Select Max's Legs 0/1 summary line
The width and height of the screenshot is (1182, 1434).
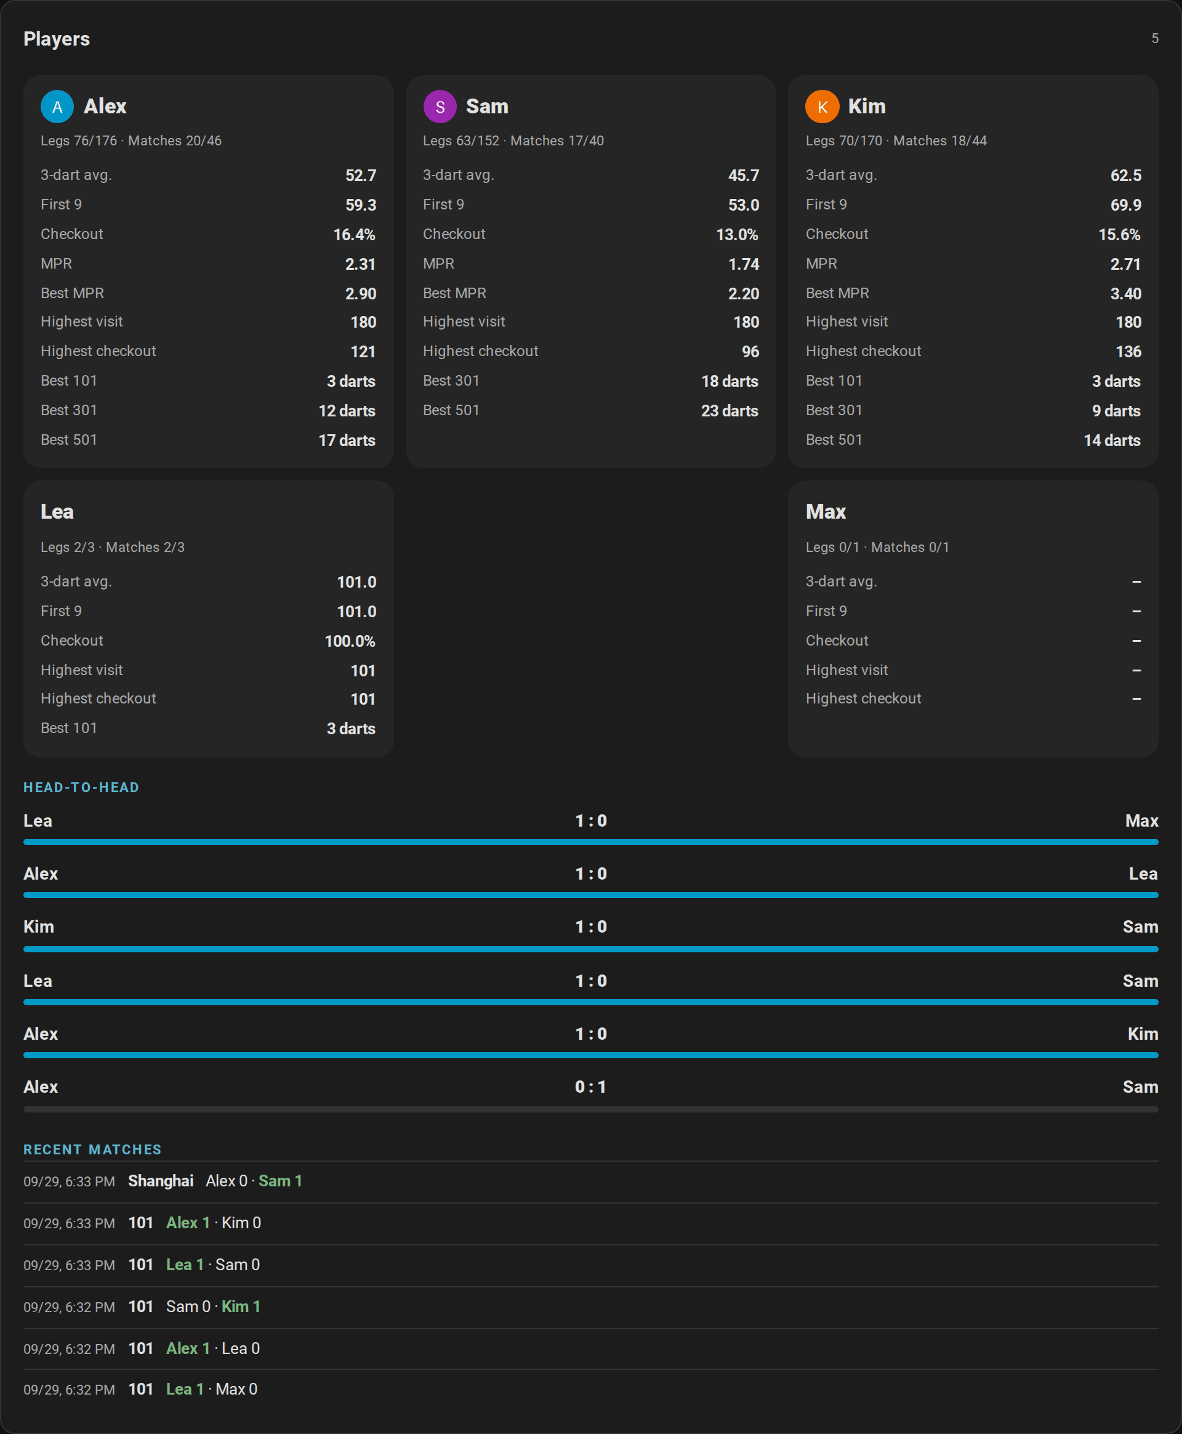[x=877, y=548]
